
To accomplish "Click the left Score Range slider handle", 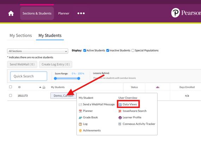I will (x=55, y=78).
